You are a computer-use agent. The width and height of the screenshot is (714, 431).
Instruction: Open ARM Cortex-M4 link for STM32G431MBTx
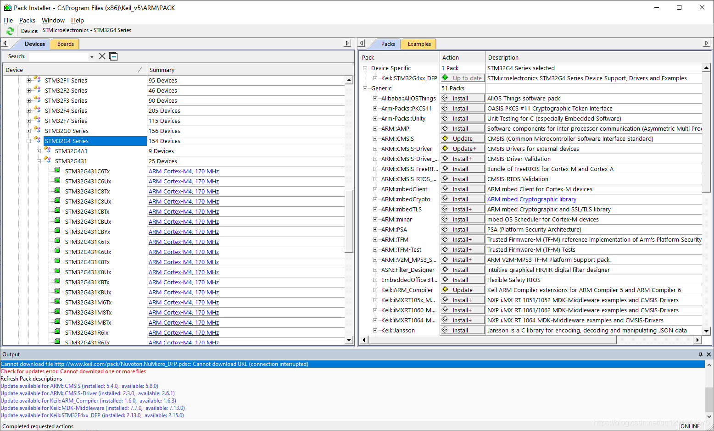coord(184,322)
